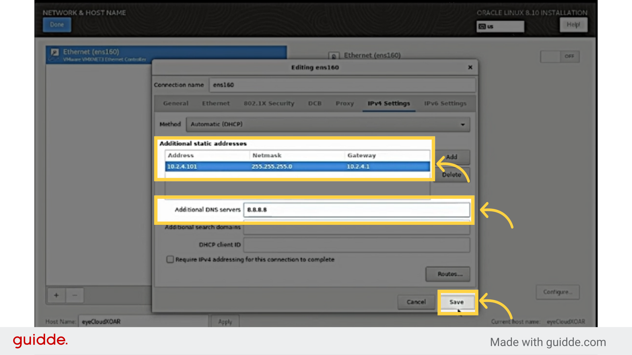
Task: Open the "us" keyboard layout selector
Action: [x=500, y=26]
